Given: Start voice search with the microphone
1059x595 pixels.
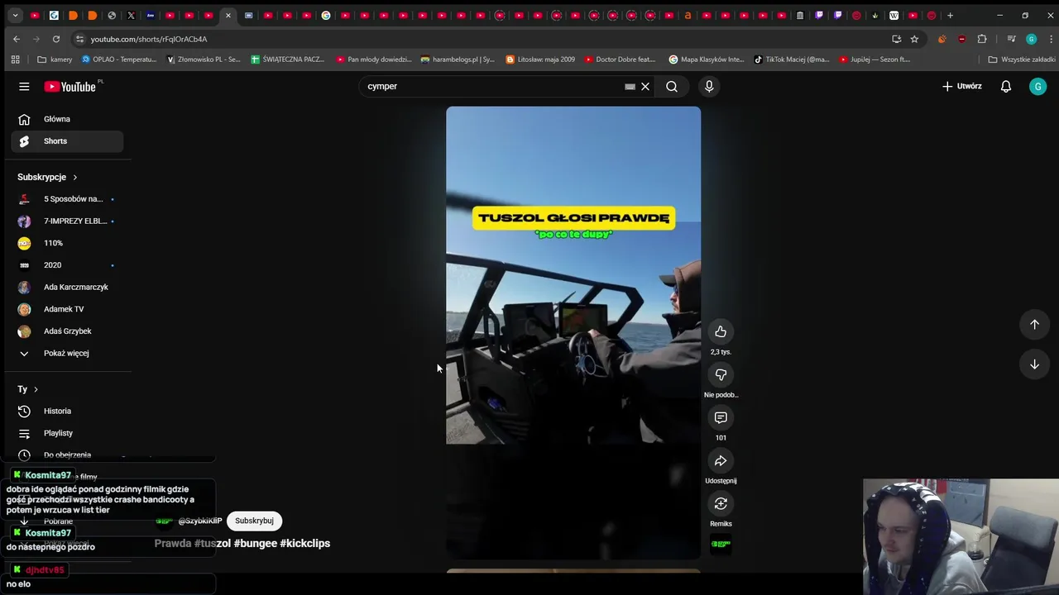Looking at the screenshot, I should [x=709, y=86].
